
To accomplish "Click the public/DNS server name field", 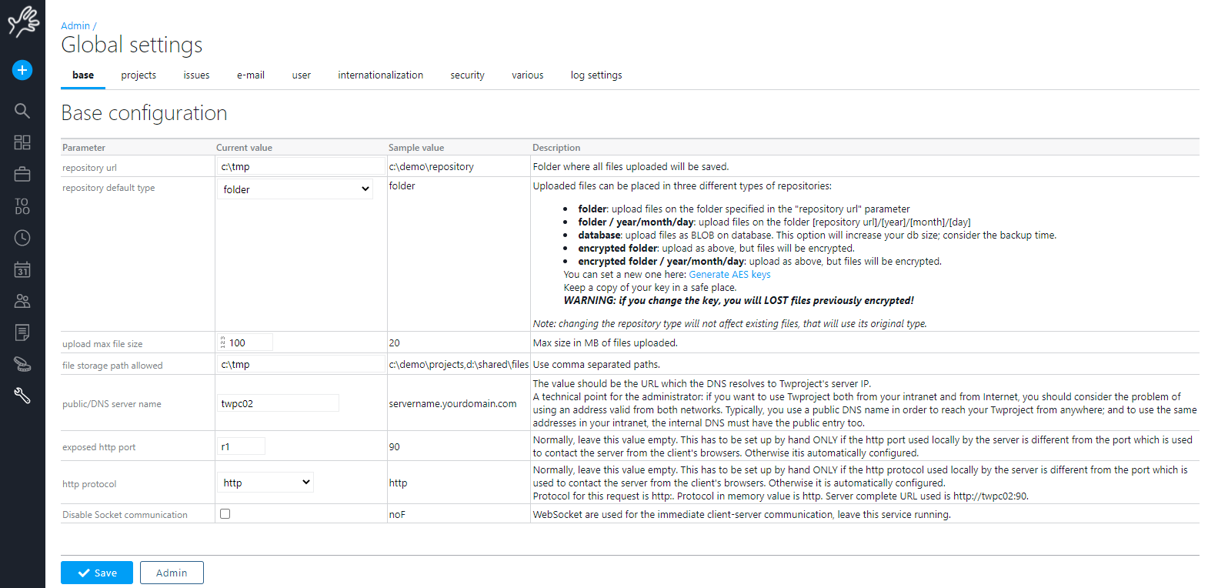I will coord(279,403).
